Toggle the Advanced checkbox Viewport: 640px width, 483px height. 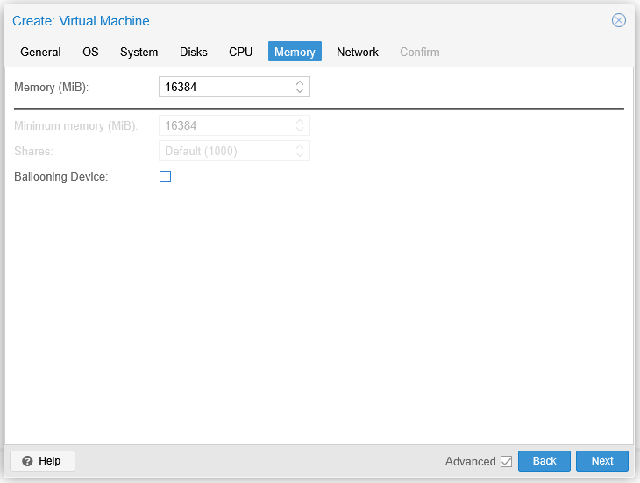(506, 461)
